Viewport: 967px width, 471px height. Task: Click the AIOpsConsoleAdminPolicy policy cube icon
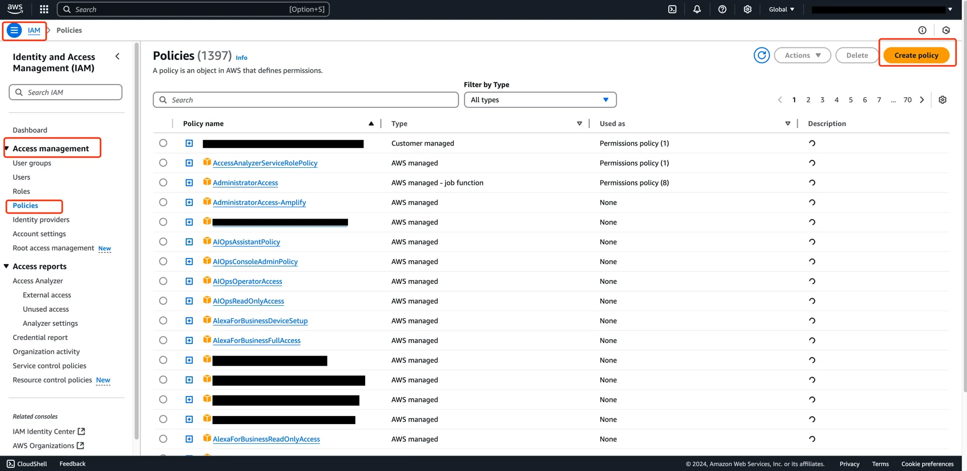207,261
